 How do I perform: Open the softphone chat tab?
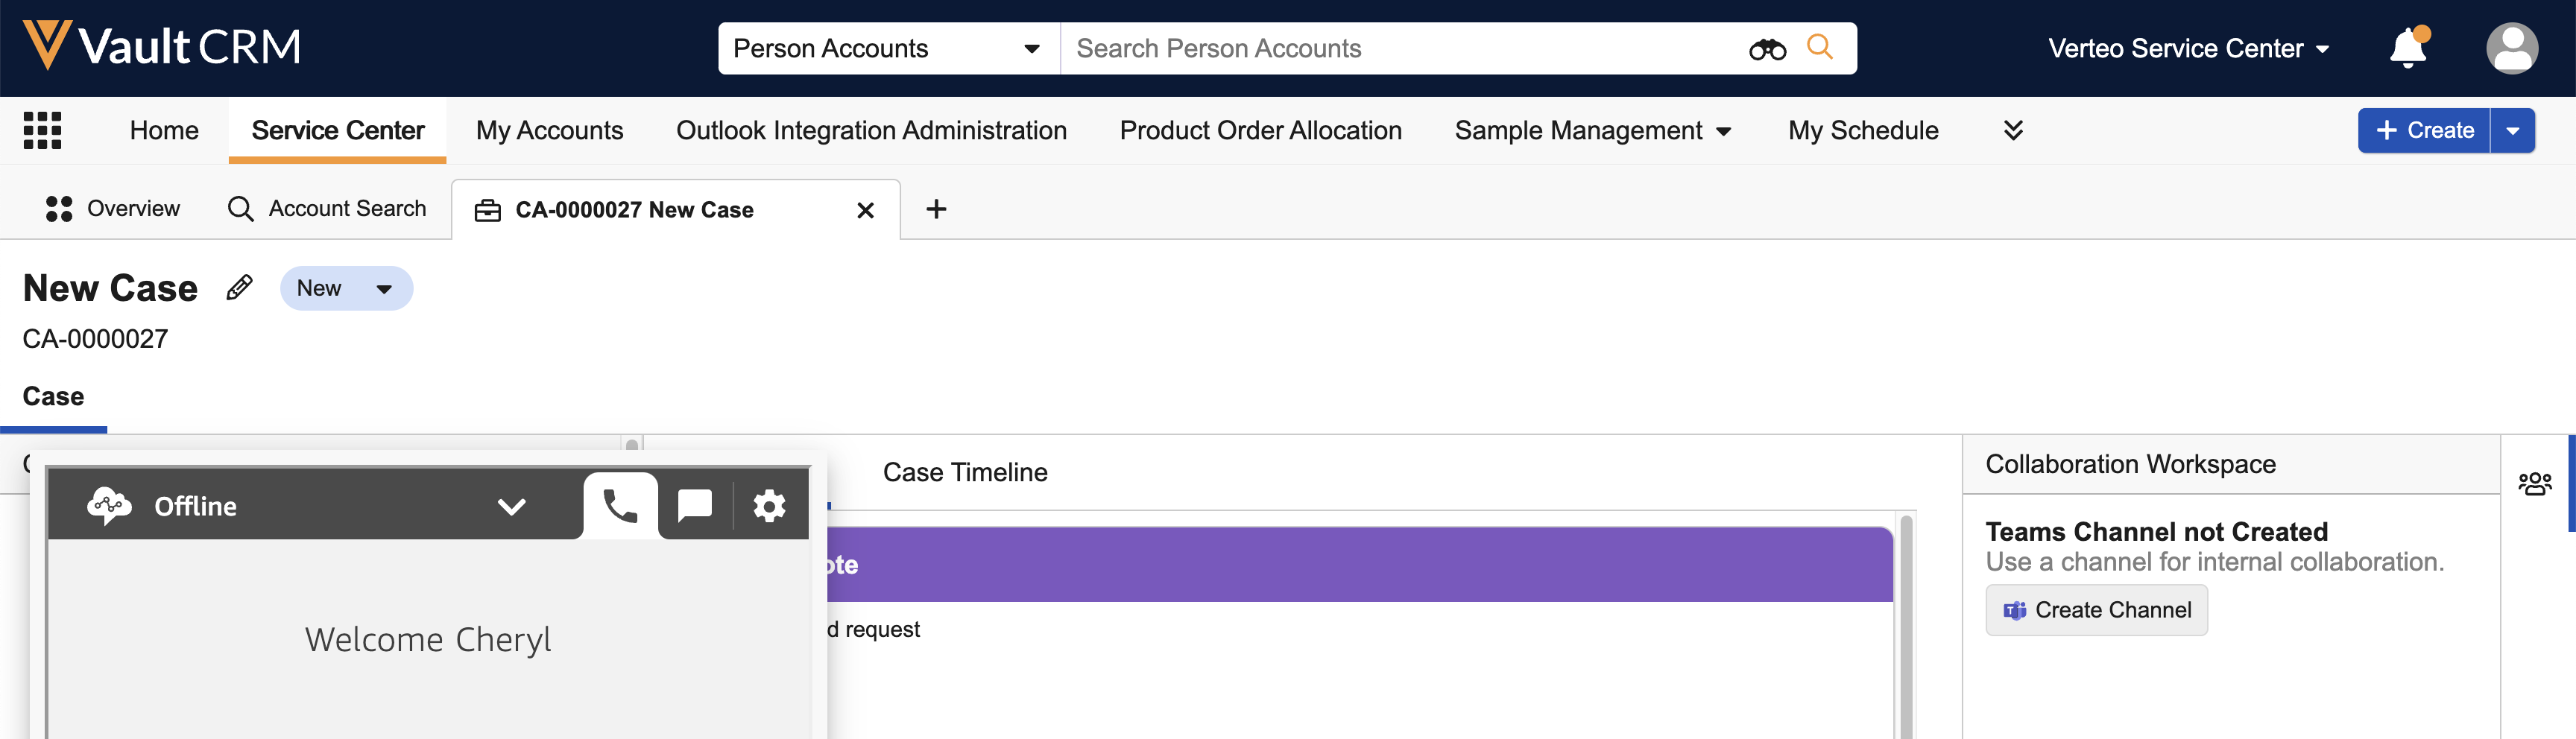coord(695,506)
